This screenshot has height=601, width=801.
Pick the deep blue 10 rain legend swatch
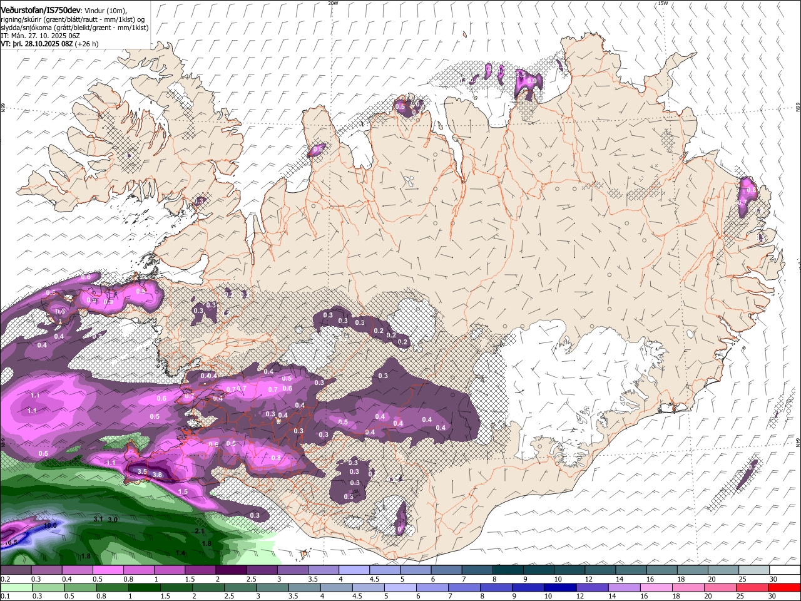point(560,587)
